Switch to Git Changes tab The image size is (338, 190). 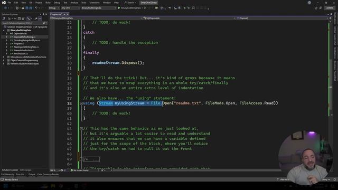point(26,170)
